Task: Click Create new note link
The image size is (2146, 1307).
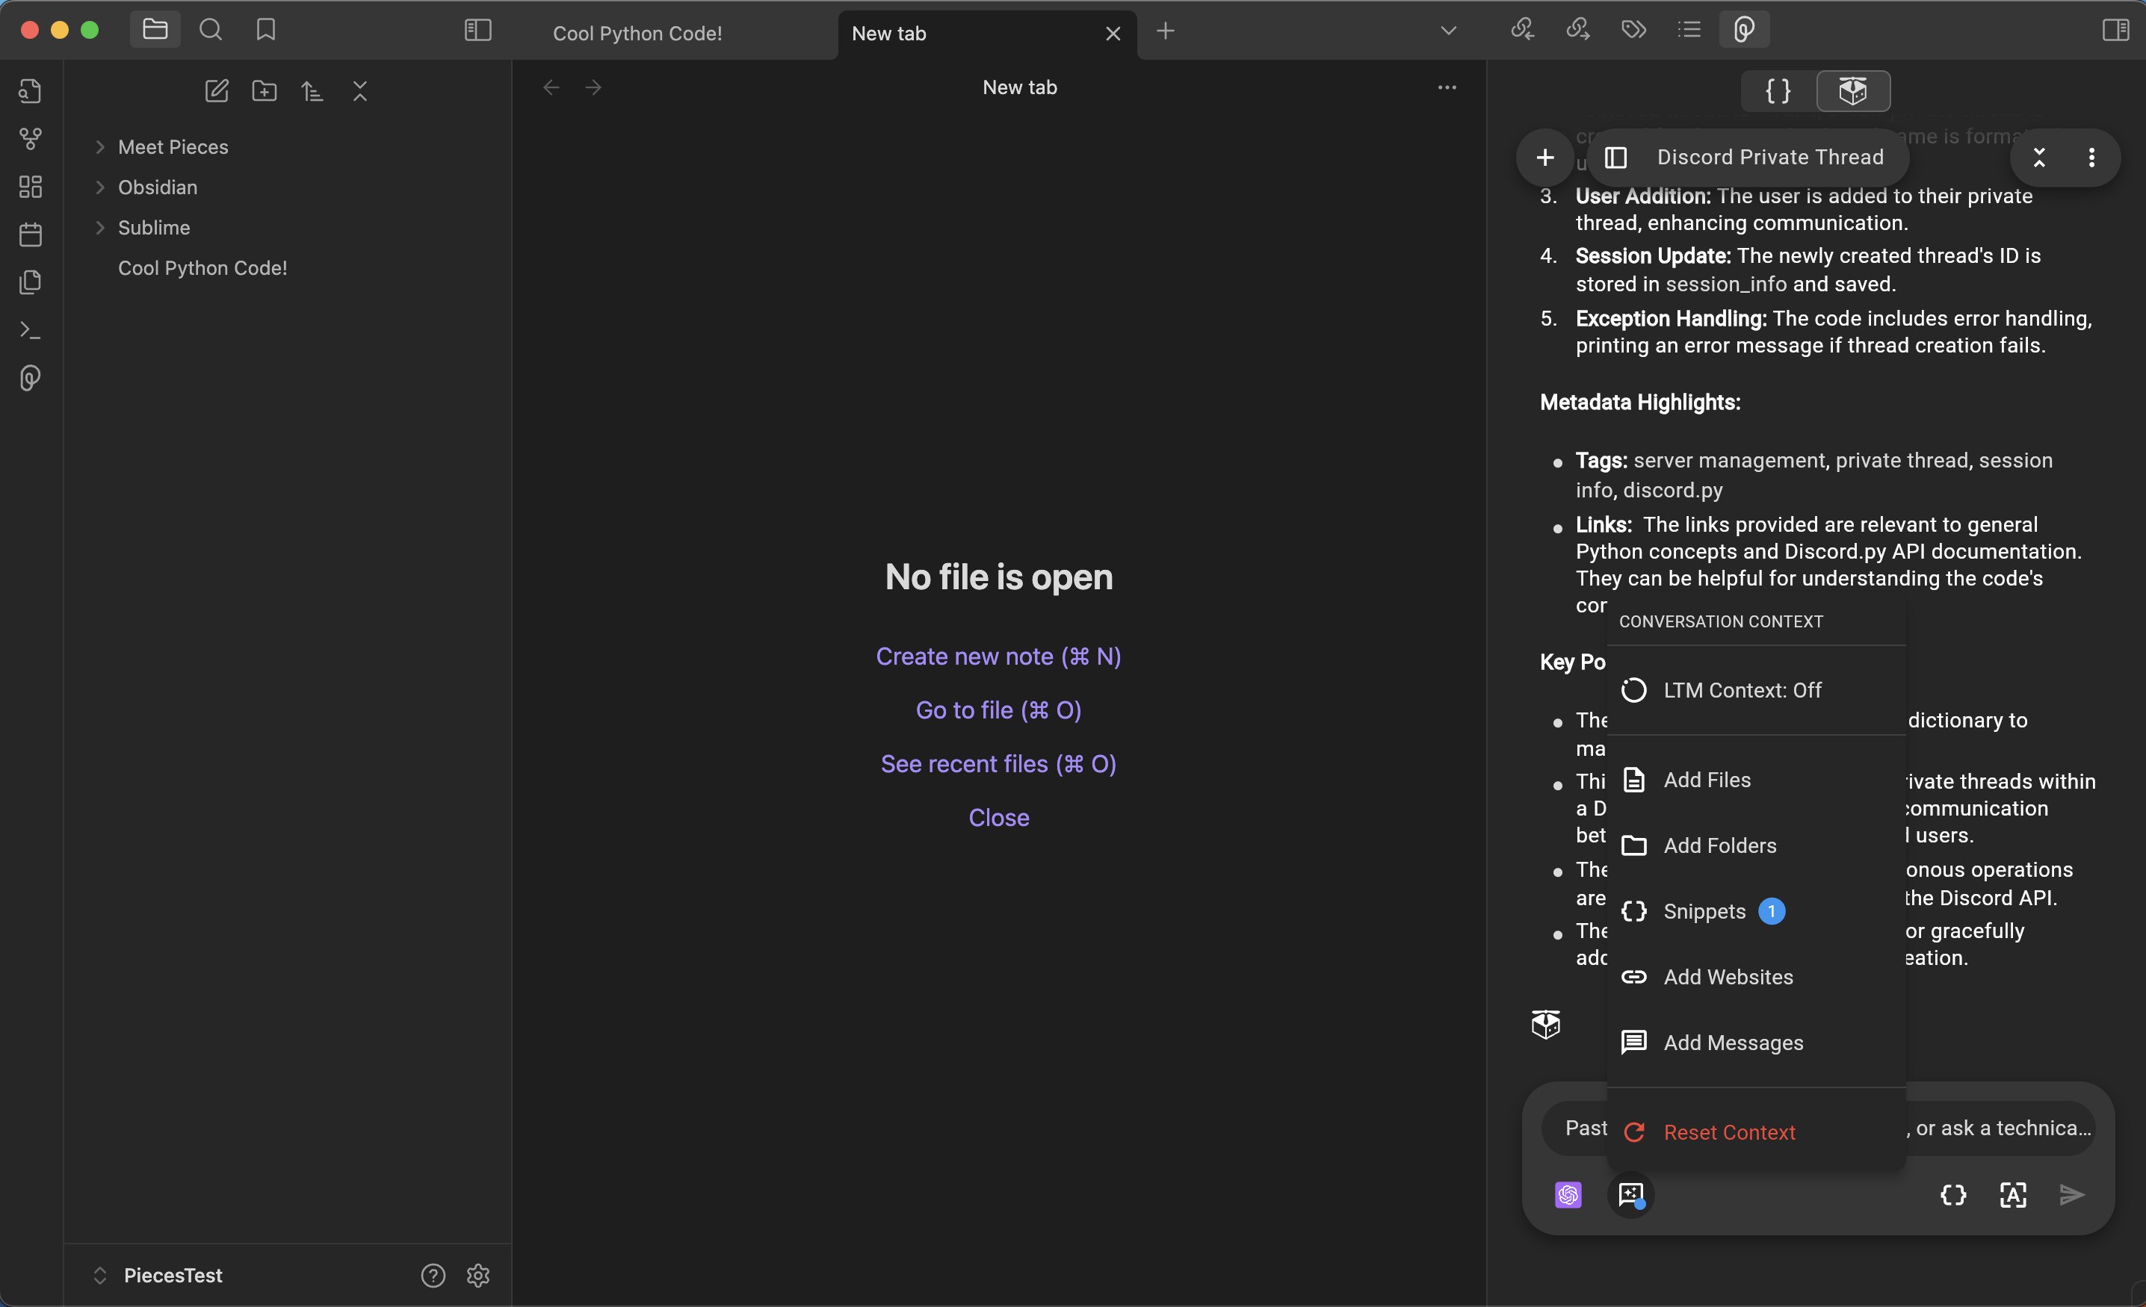Action: (999, 656)
